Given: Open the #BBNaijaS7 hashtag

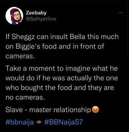Looking at the screenshot, I should [x=64, y=122].
